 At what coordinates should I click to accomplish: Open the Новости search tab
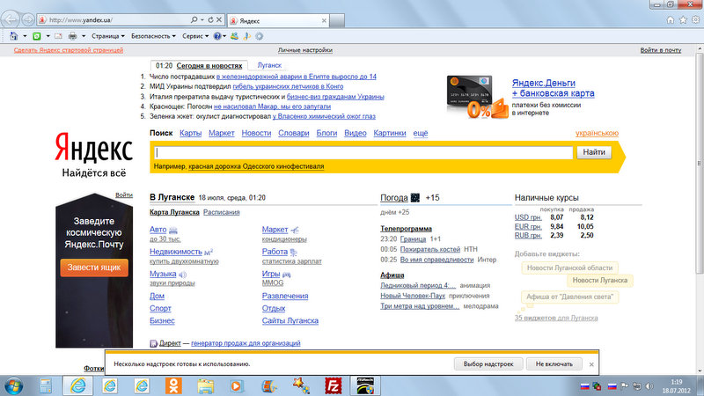click(256, 134)
